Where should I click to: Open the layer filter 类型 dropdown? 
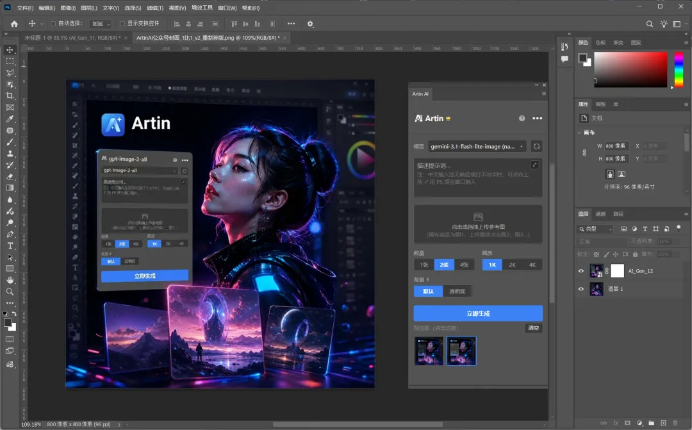[x=595, y=229]
